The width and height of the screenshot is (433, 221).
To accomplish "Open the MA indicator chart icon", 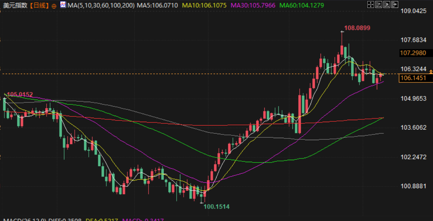I will pyautogui.click(x=63, y=5).
